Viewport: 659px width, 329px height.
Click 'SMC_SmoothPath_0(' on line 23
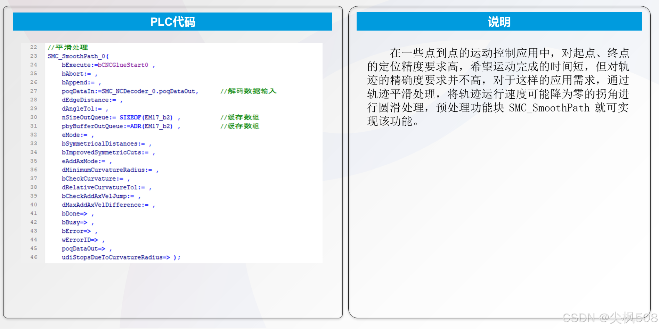pyautogui.click(x=78, y=56)
